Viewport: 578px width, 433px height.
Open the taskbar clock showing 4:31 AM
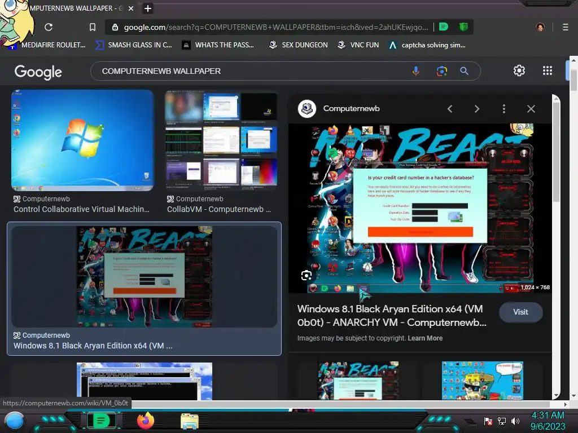point(548,421)
